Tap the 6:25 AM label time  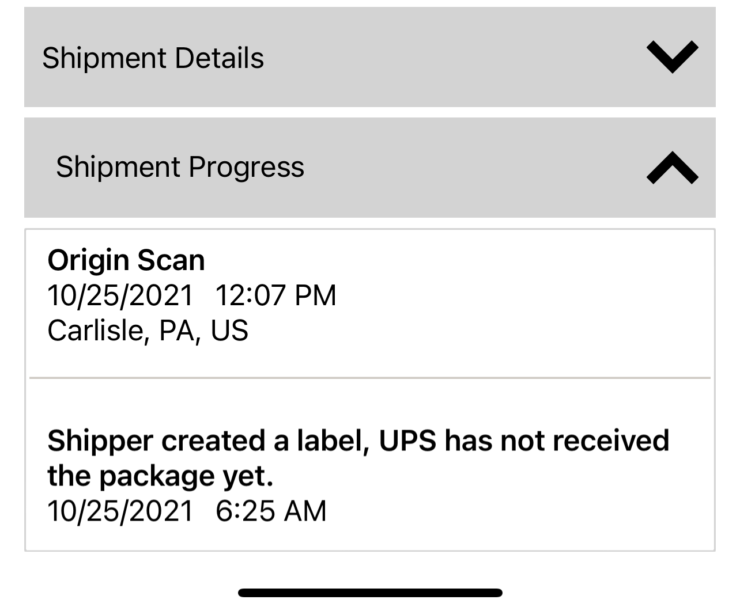point(271,511)
